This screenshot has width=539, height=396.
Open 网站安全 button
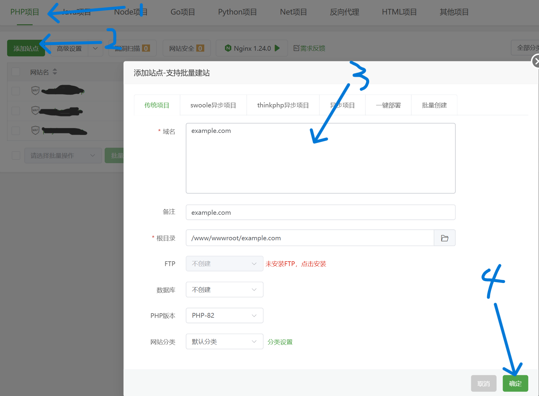[x=186, y=48]
